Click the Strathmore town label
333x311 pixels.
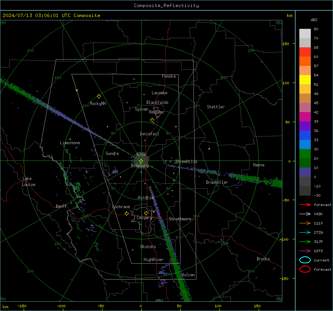(180, 219)
